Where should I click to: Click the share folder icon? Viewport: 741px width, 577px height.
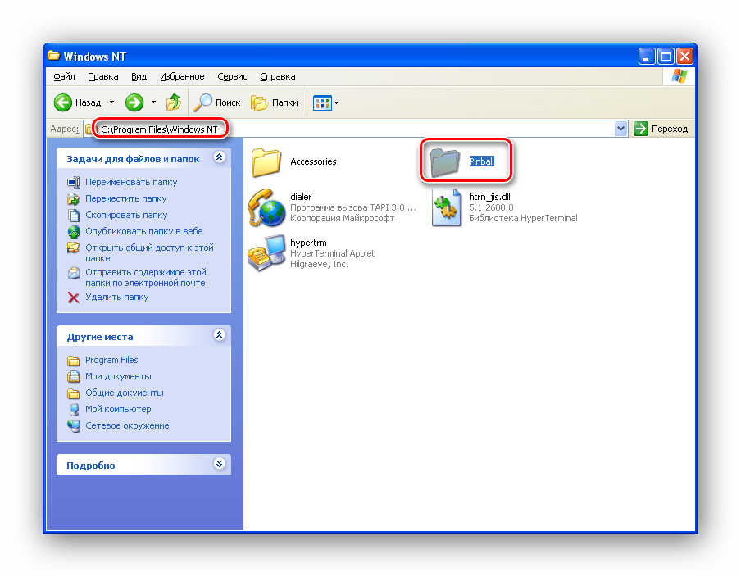(74, 248)
